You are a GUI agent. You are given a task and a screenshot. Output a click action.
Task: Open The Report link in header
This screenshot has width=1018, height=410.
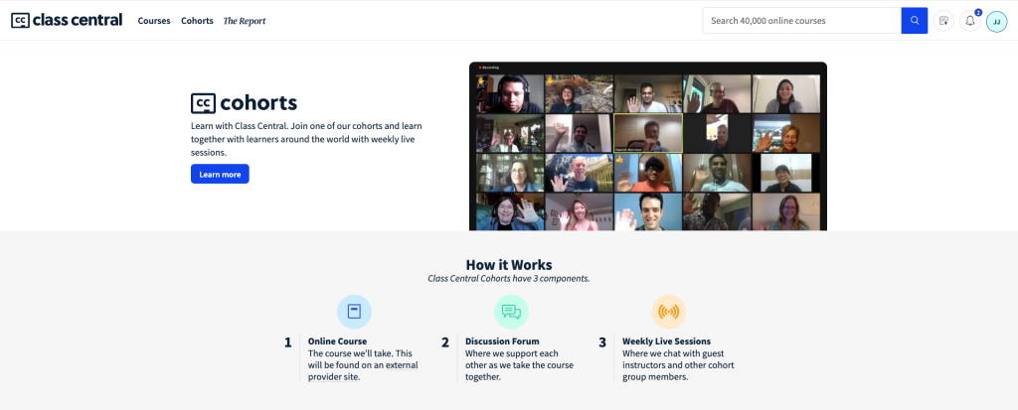[x=245, y=21]
